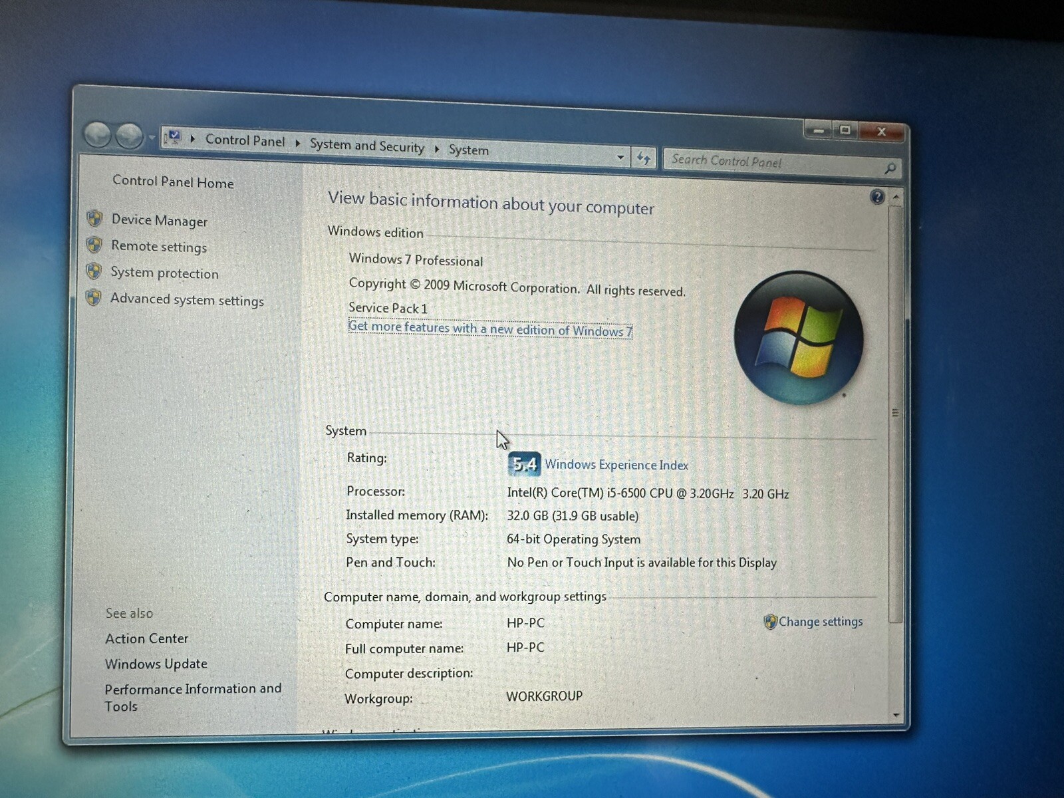Expand arrow after System and Security breadcrumb
Screen dimensions: 1064x798
point(437,148)
